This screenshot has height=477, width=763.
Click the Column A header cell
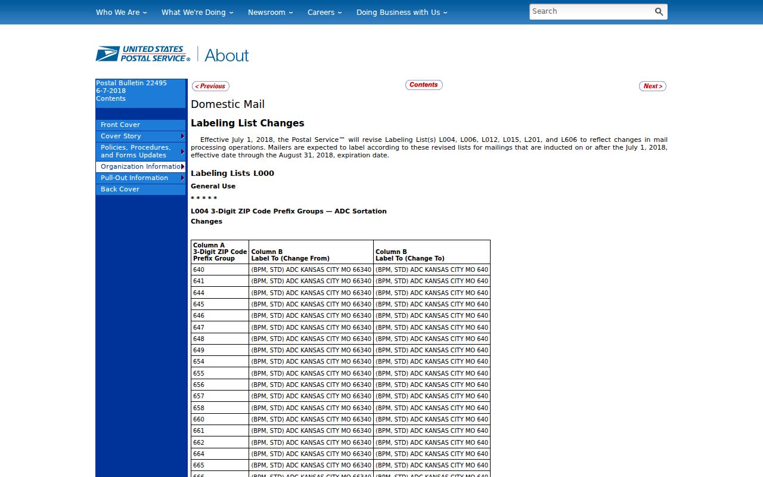[x=220, y=252]
